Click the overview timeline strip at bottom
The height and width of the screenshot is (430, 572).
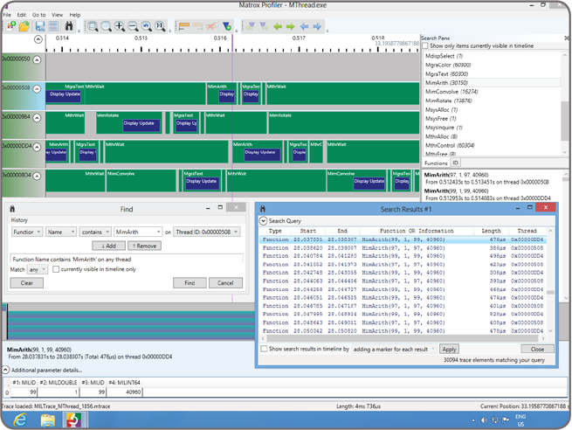point(131,322)
